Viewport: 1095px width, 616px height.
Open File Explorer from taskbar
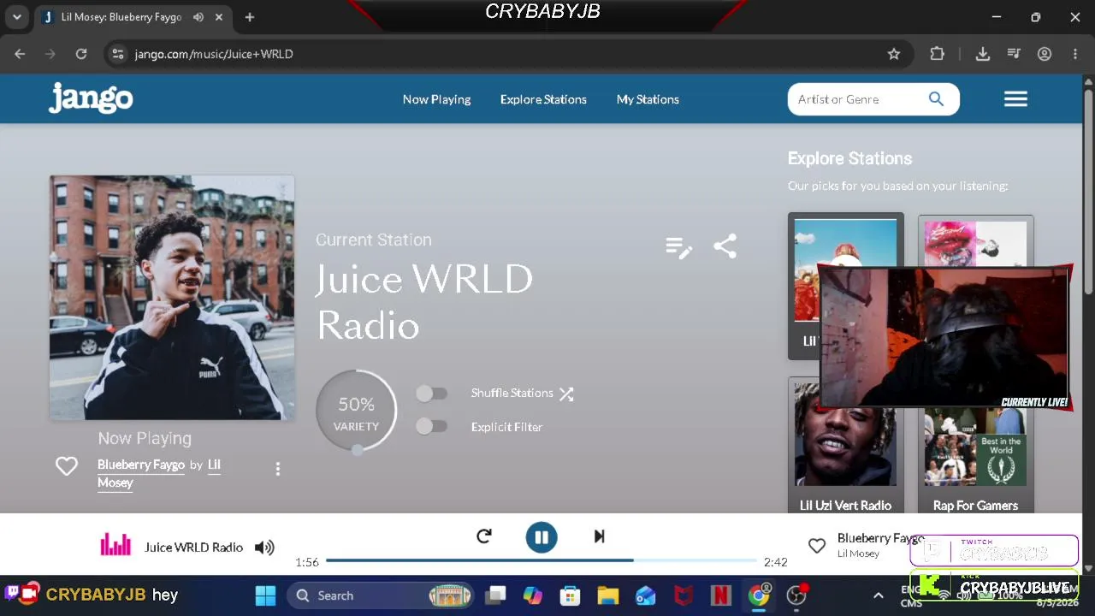[x=608, y=595]
